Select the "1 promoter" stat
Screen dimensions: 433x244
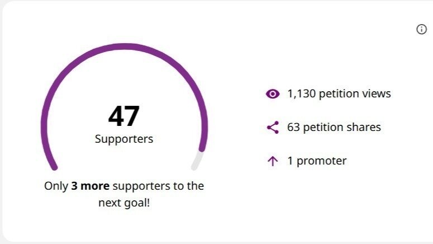317,161
